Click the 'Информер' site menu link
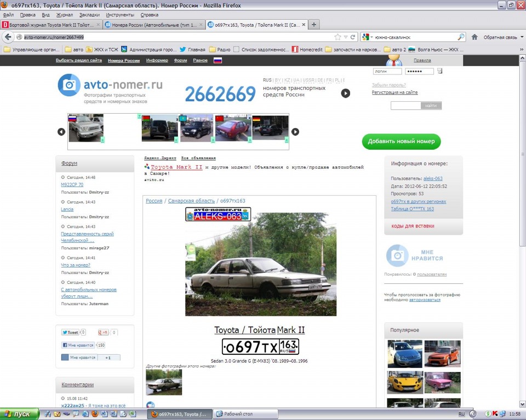Viewport: 526px width, 420px height. click(157, 60)
